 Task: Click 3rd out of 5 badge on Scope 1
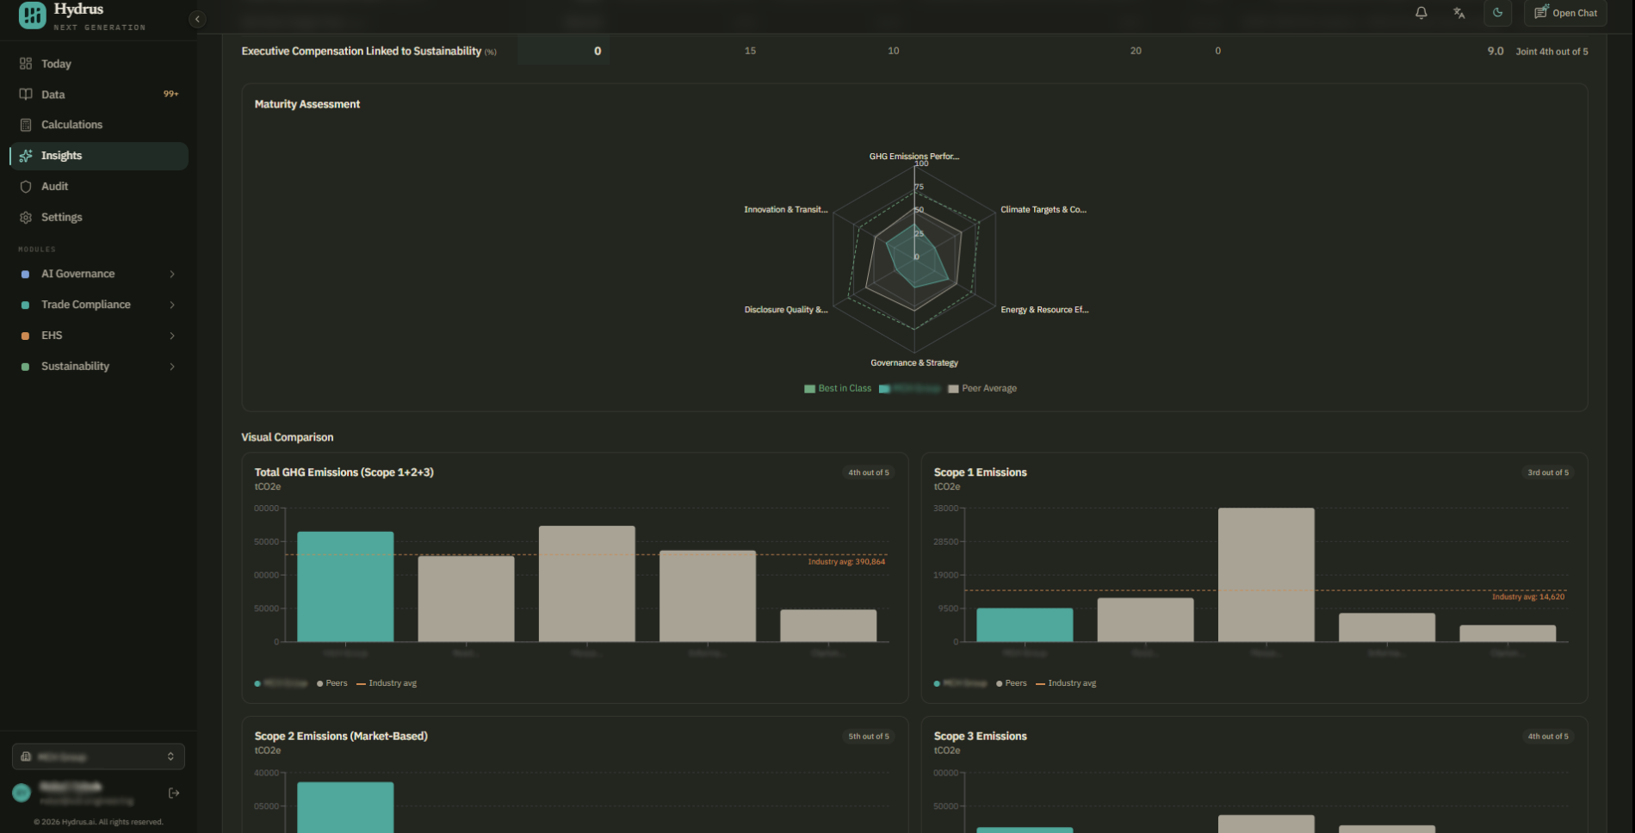[x=1547, y=472]
